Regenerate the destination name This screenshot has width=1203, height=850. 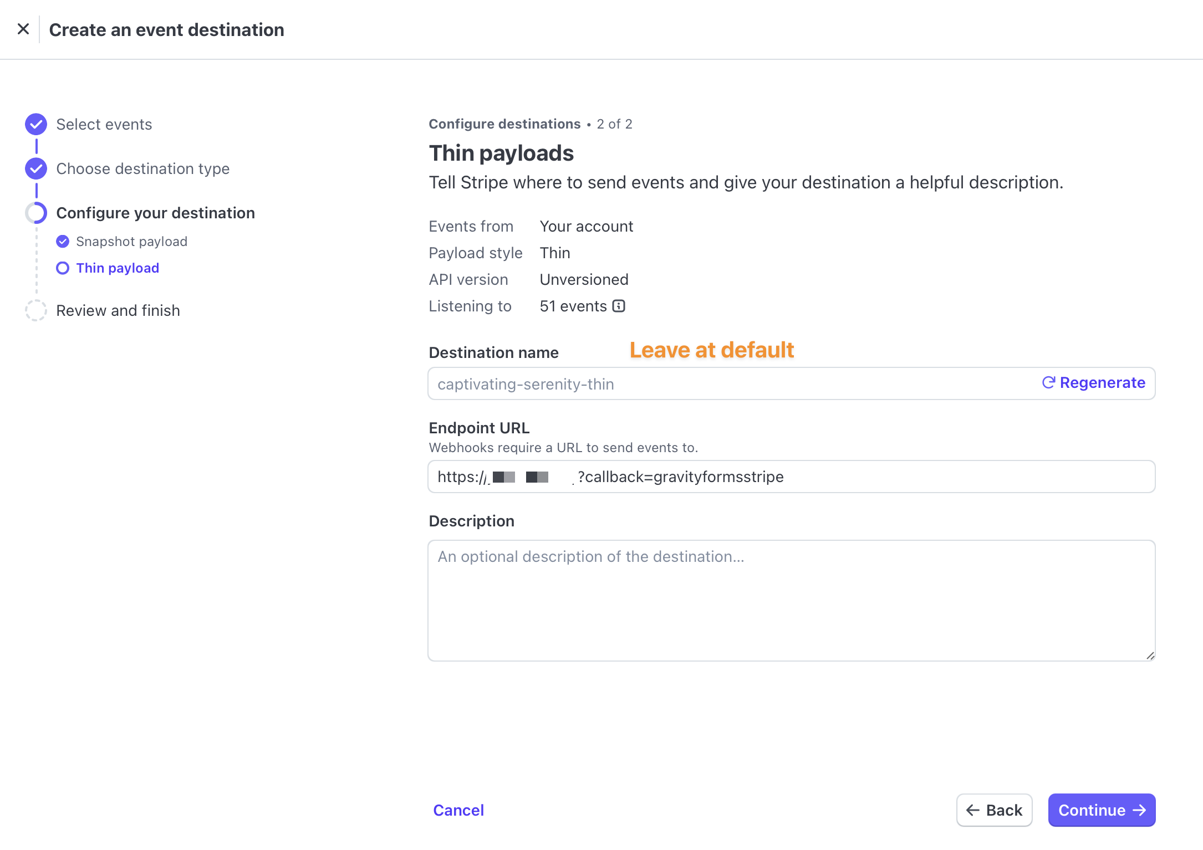[x=1093, y=382]
